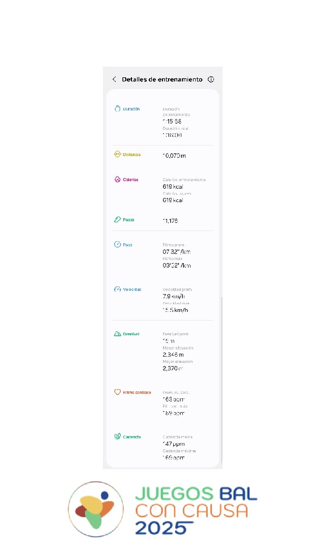The image size is (326, 550).
Task: Tap the Paso pace clock icon
Action: [117, 244]
